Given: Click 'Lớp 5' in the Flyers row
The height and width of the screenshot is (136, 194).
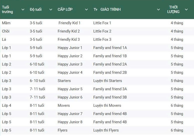Looking at the screenshot, I should [7, 130].
